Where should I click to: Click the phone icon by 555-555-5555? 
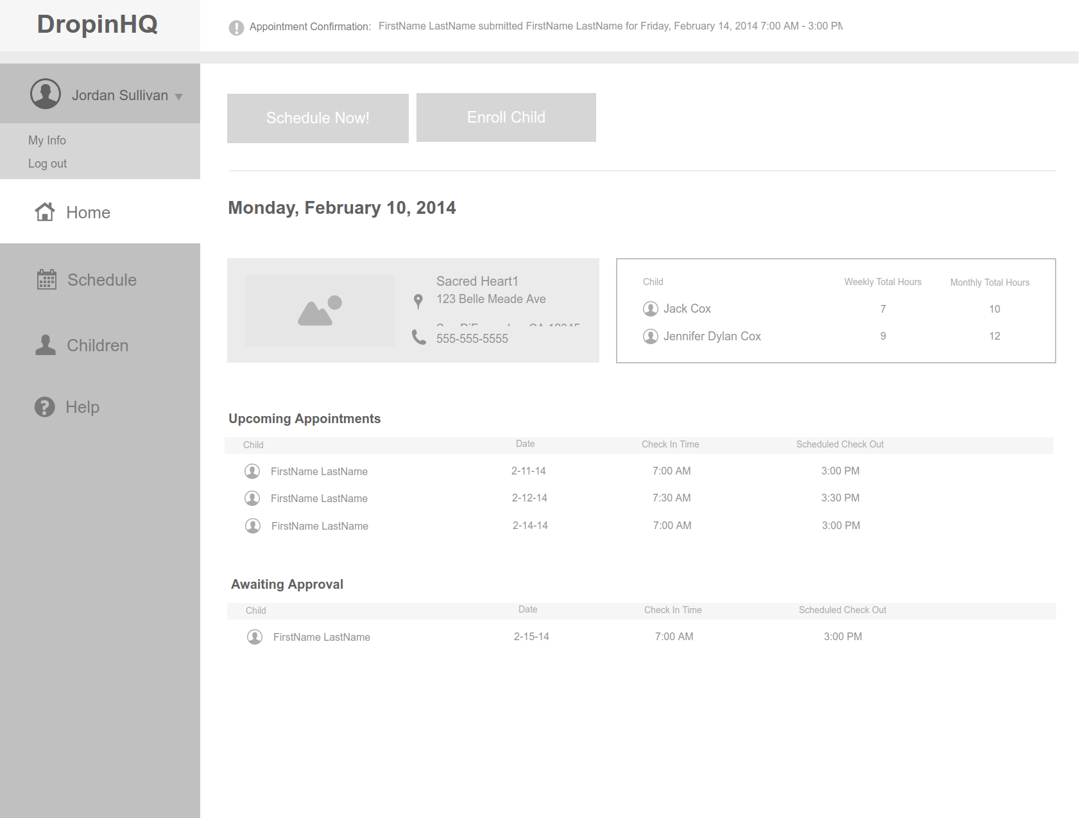419,337
